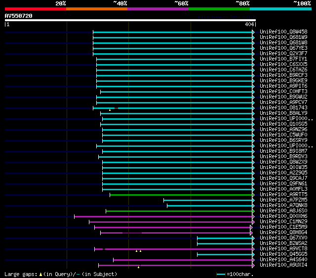Open the UniRef100_B2WSA2 label
Image resolution: width=316 pixels, height=278 pixels.
[x=283, y=243]
